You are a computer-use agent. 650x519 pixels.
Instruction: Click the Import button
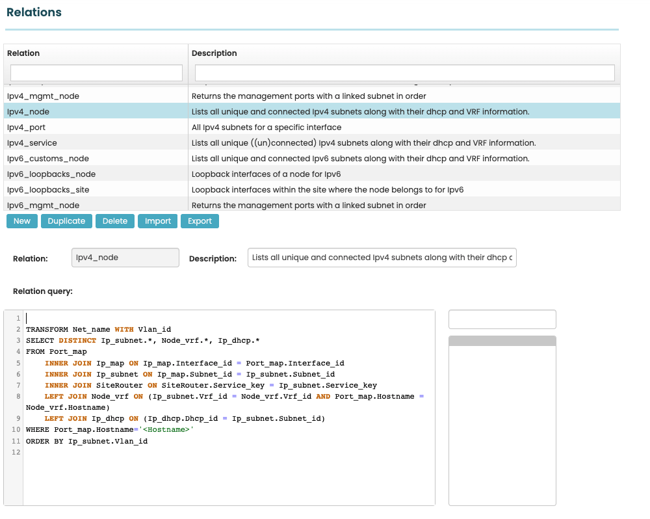(x=158, y=221)
